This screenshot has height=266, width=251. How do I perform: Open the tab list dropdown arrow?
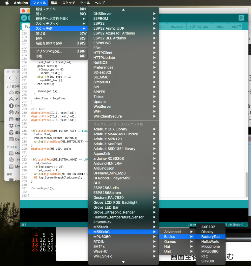[240, 26]
